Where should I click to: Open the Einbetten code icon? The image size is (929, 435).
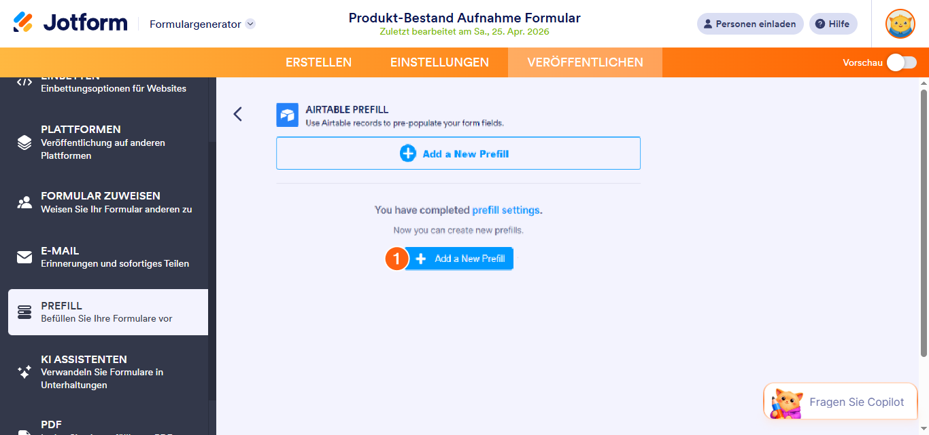(24, 82)
